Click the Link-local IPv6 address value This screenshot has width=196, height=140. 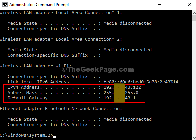(x=141, y=82)
